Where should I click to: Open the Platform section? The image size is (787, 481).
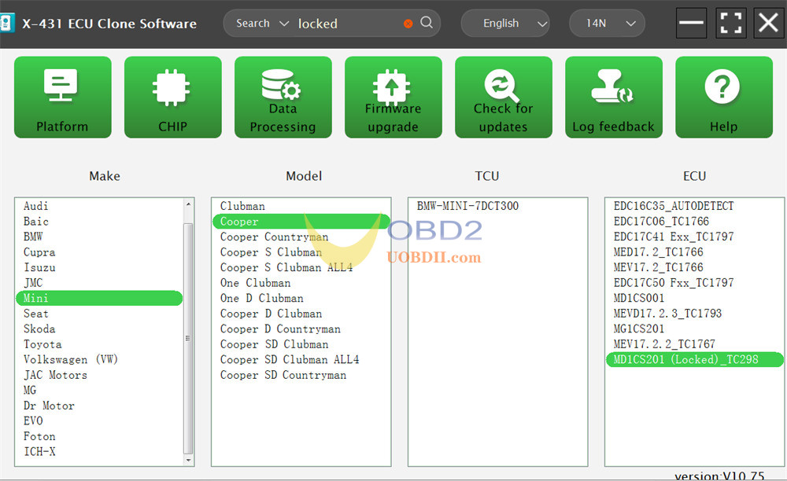coord(63,97)
